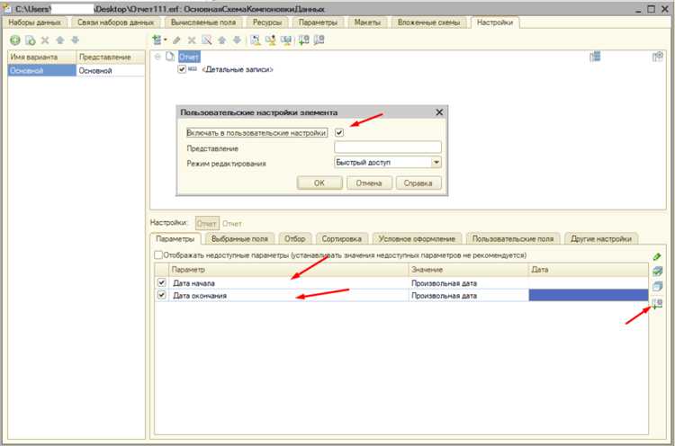Click the Представление input field
675x446 pixels.
tap(388, 147)
